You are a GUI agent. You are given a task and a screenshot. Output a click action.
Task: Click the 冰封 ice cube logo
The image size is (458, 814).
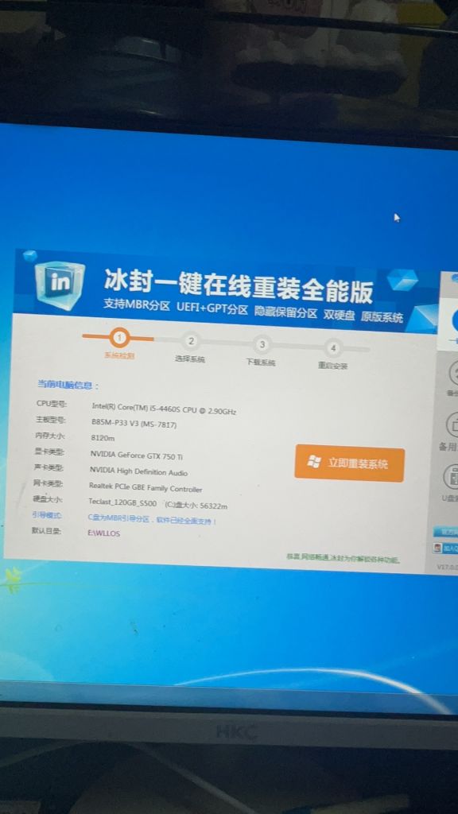59,284
